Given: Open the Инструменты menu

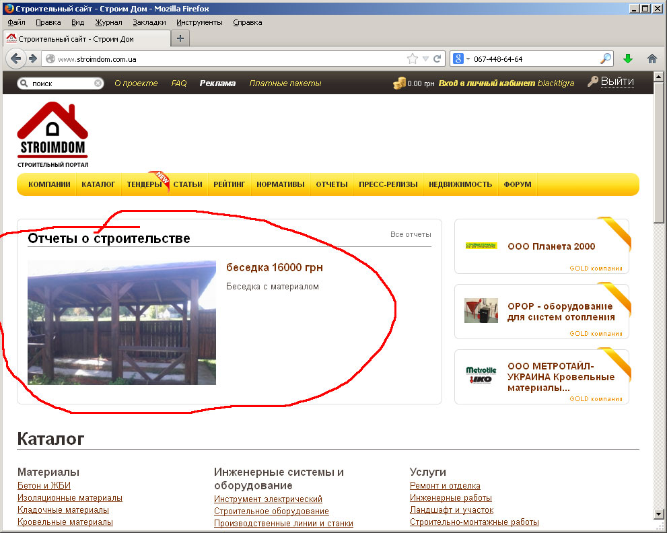Looking at the screenshot, I should click(x=199, y=23).
